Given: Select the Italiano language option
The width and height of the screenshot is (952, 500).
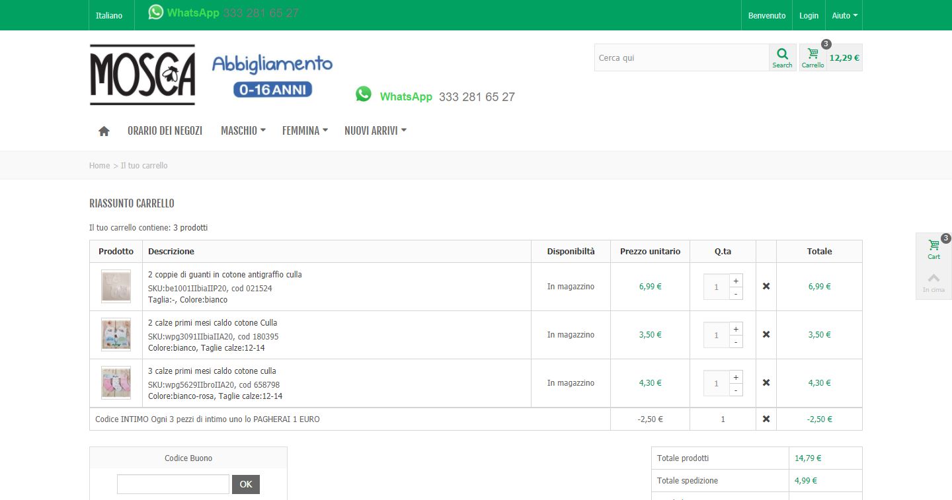Looking at the screenshot, I should click(109, 15).
